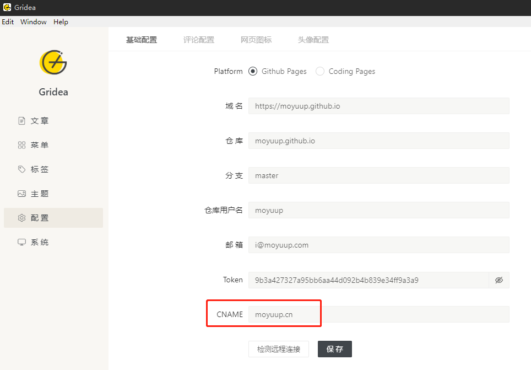
Task: Focus the 分支 input field
Action: tap(379, 175)
